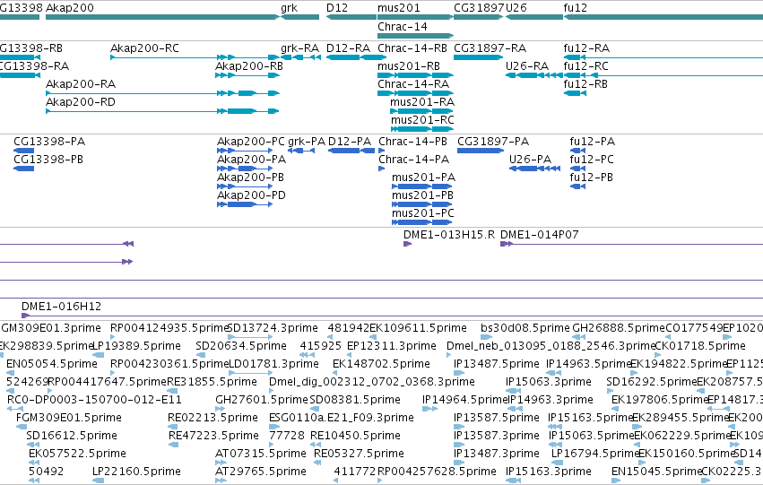Click the fu12 gene label

[x=576, y=8]
